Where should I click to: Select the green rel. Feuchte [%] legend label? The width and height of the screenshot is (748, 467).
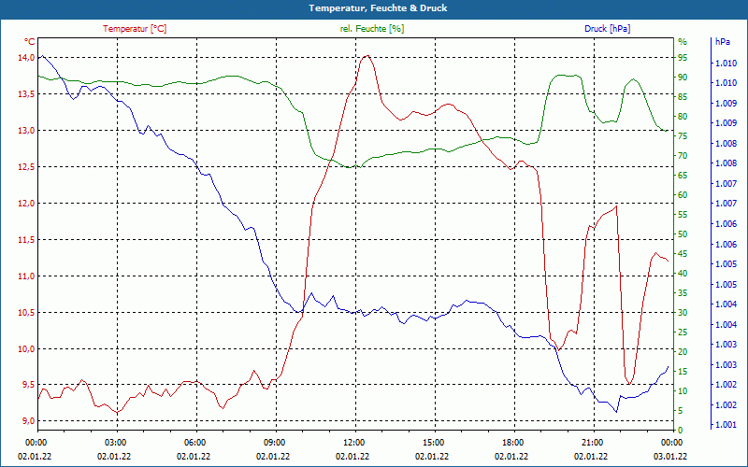[371, 29]
